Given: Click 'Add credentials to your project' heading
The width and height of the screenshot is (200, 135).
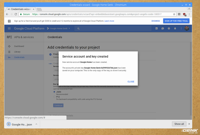Looking at the screenshot, I should (x=74, y=47).
